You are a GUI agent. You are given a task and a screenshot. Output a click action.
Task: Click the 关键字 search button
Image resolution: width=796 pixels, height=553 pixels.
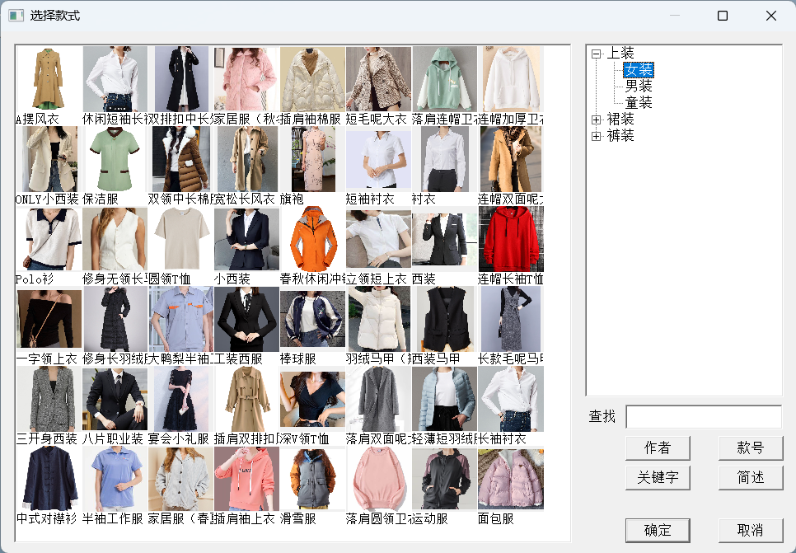pyautogui.click(x=657, y=478)
